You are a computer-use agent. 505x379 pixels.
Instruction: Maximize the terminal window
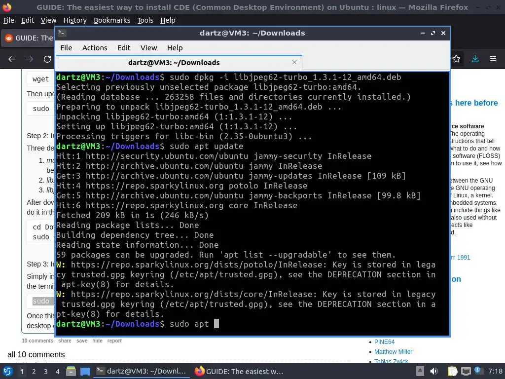(x=433, y=33)
